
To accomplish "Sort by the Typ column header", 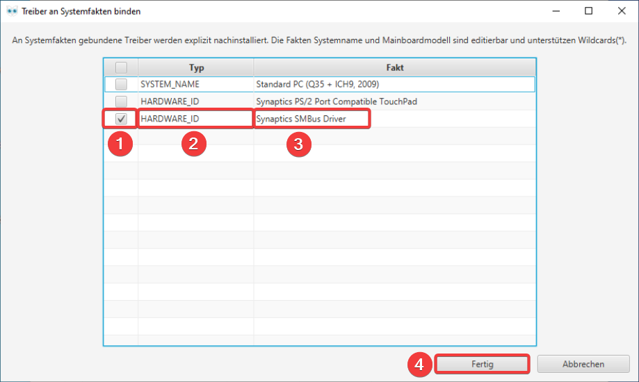I will (x=196, y=67).
